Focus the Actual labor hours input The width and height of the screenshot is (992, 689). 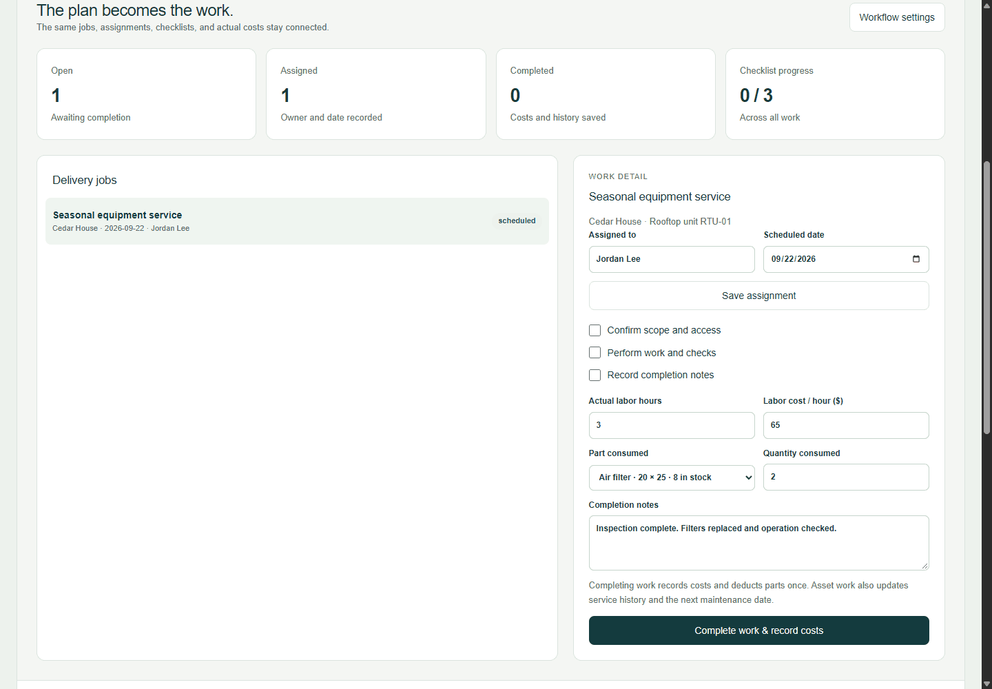tap(672, 425)
